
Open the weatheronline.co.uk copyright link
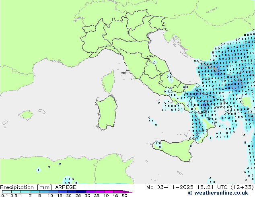218,193
